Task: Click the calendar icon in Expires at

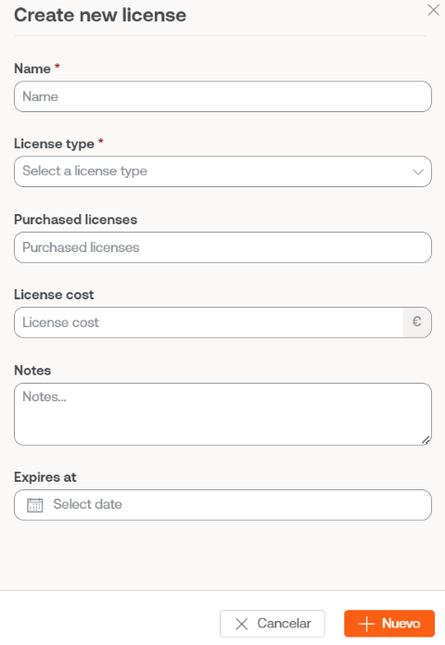Action: (35, 505)
